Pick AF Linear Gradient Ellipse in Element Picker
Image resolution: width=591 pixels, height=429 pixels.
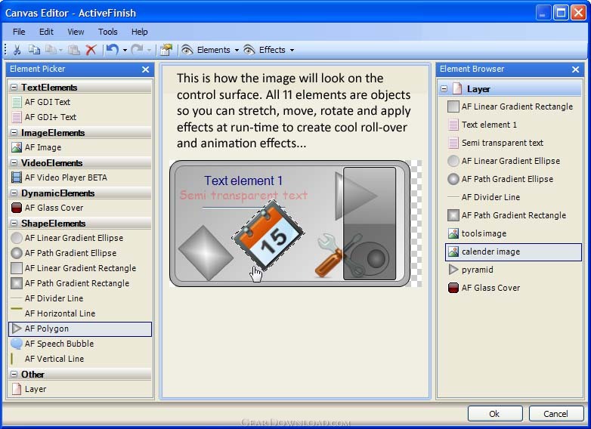tap(80, 238)
